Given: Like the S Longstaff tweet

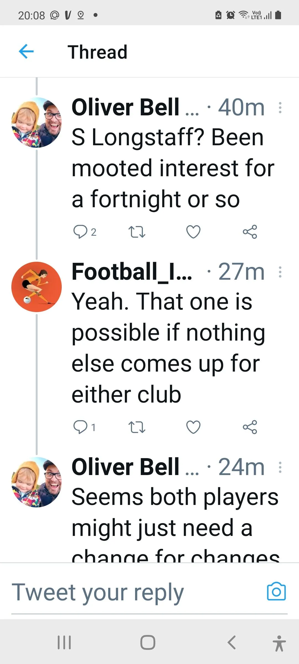Looking at the screenshot, I should click(x=193, y=232).
